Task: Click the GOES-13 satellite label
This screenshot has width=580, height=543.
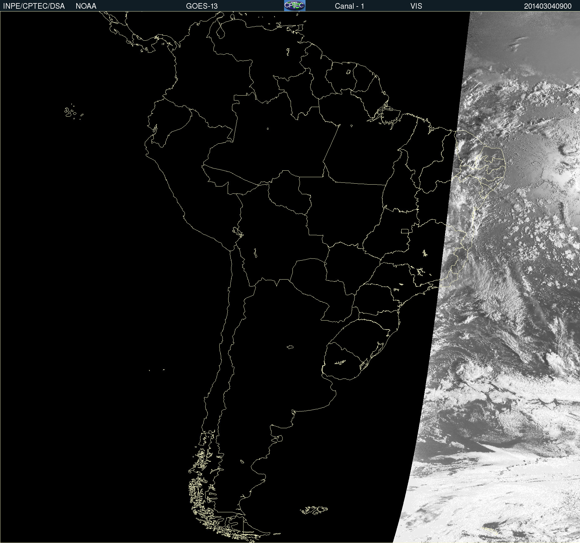Action: click(202, 6)
